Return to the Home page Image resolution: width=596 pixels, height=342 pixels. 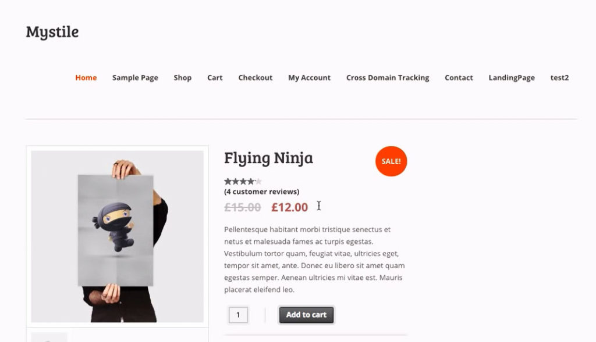point(86,77)
